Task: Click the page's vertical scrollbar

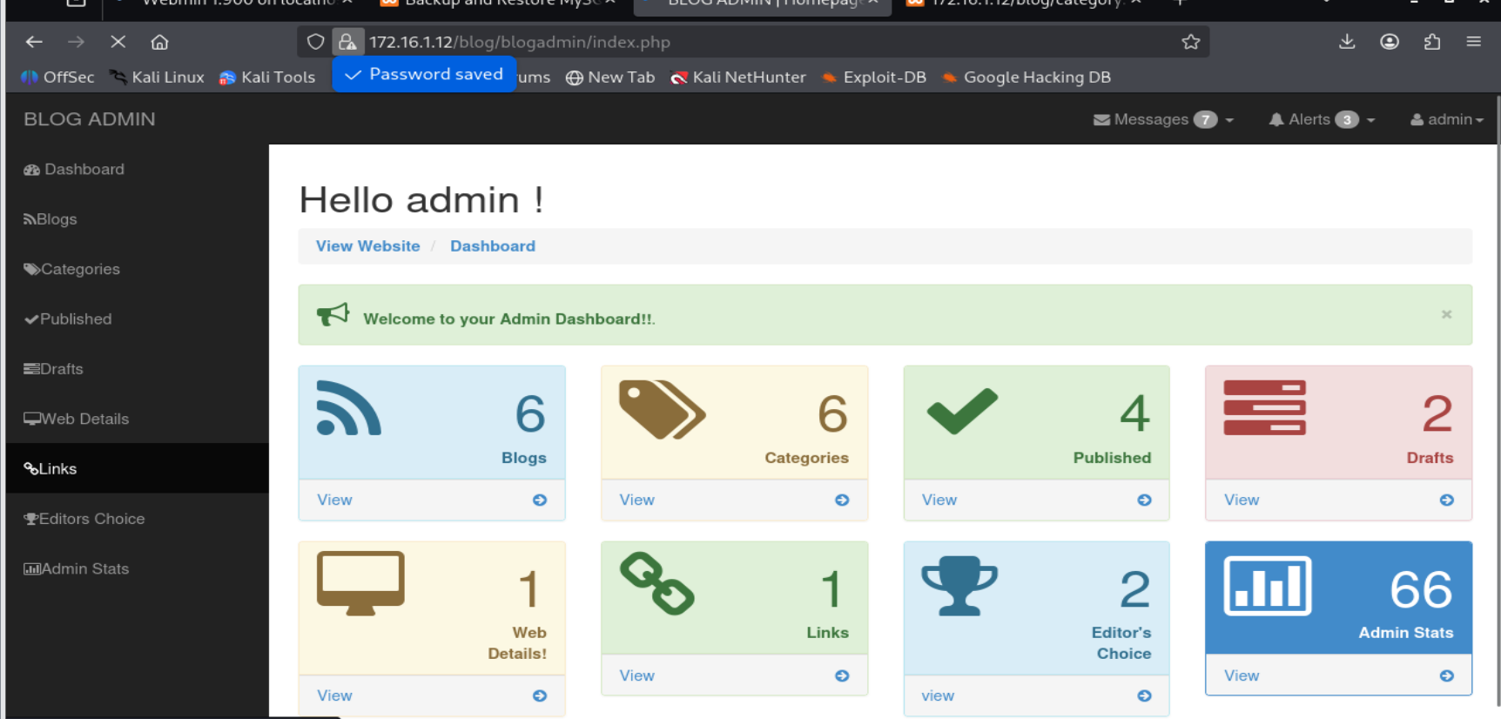Action: 1497,400
